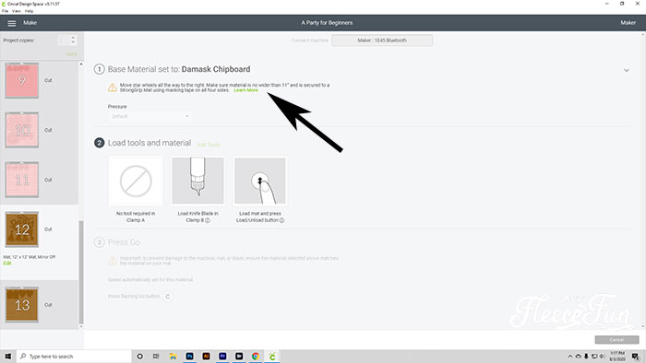This screenshot has width=646, height=363.
Task: Select mat 9 thumbnail
Action: (x=22, y=80)
